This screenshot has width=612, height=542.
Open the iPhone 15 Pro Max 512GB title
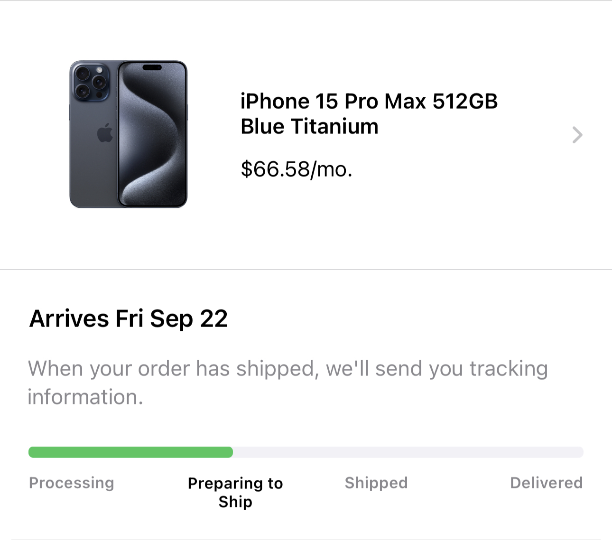coord(369,101)
